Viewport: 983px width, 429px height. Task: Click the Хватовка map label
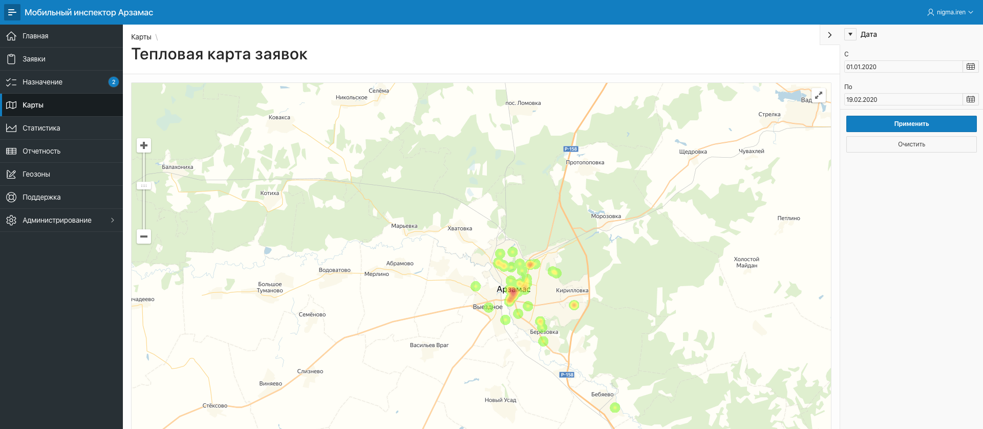pos(460,228)
